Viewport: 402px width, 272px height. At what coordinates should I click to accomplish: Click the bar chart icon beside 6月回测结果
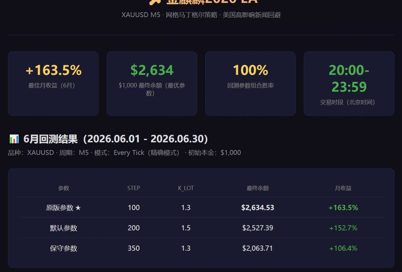pos(14,139)
